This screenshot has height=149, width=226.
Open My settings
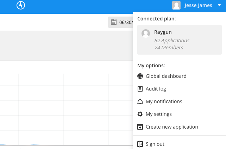pos(180,114)
